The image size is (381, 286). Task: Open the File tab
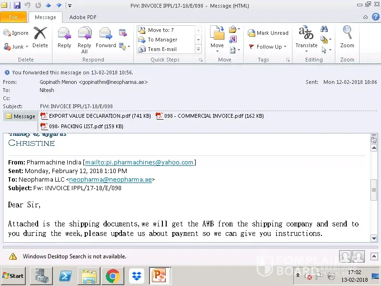[x=13, y=17]
